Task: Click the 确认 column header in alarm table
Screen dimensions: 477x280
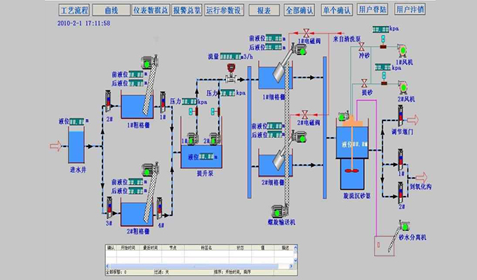Action: (x=111, y=248)
